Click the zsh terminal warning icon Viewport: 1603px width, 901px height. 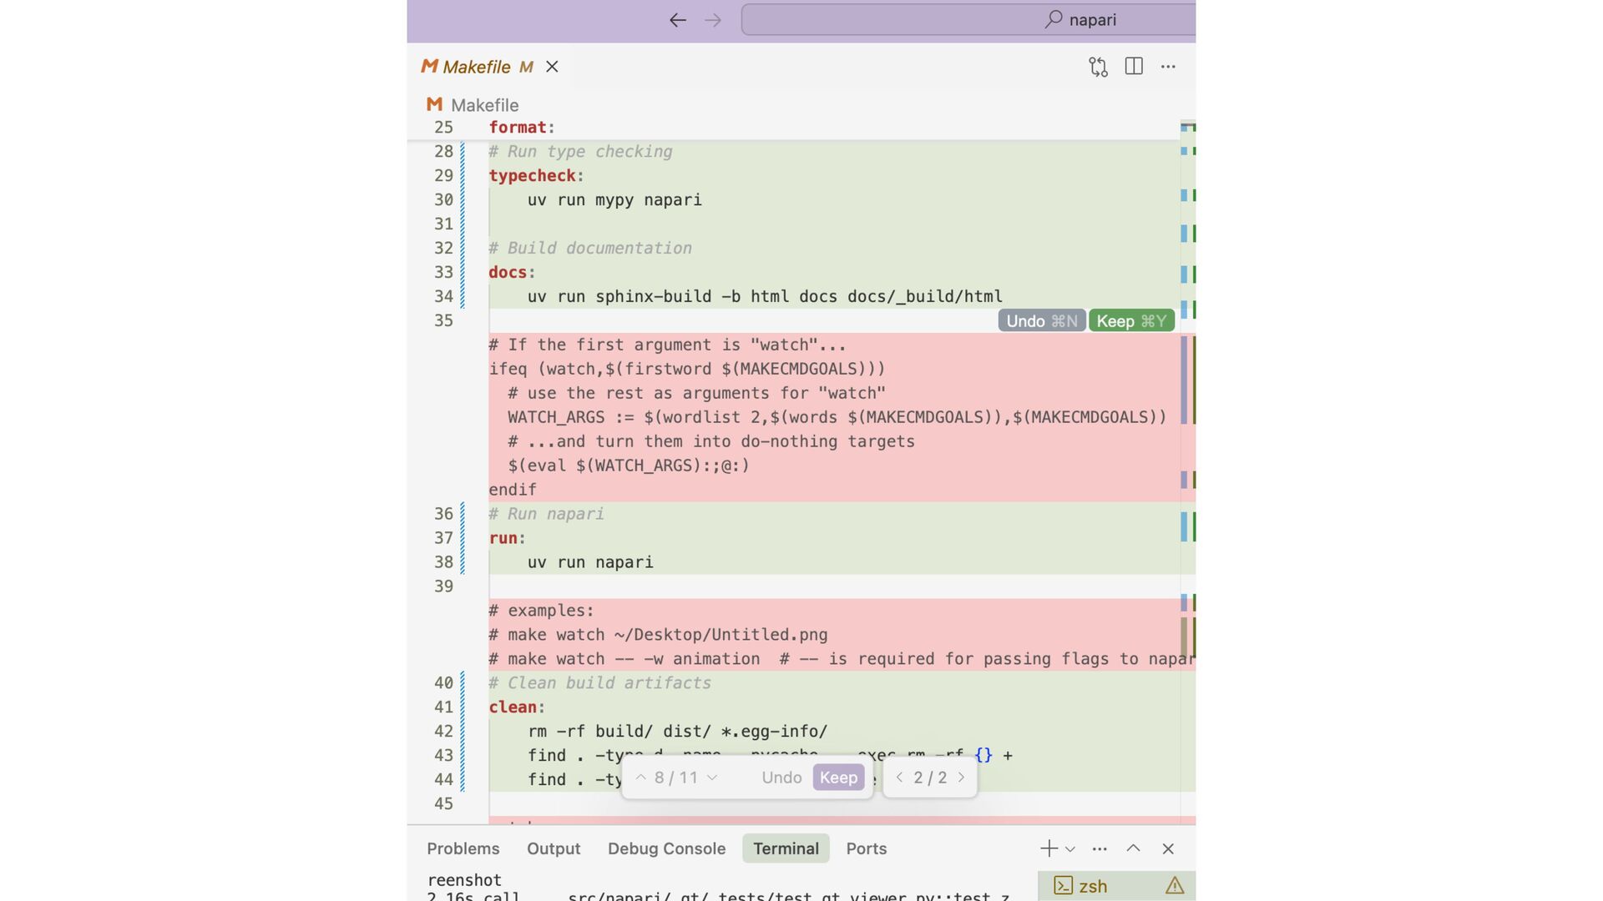pyautogui.click(x=1175, y=886)
